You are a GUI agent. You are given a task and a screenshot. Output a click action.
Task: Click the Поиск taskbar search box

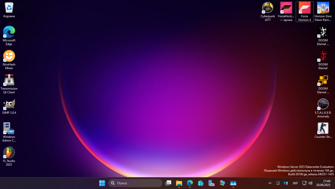(x=135, y=183)
